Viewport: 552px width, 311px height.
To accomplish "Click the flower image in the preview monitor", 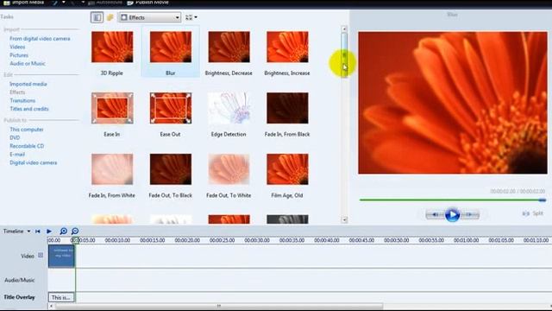I will click(x=453, y=103).
